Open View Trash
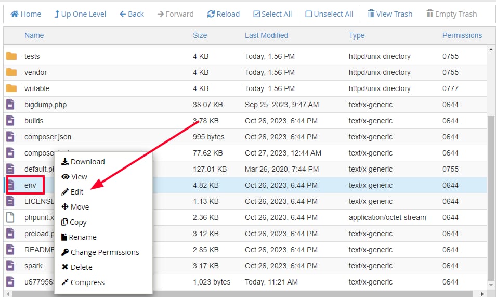Image resolution: width=496 pixels, height=297 pixels. (x=390, y=14)
